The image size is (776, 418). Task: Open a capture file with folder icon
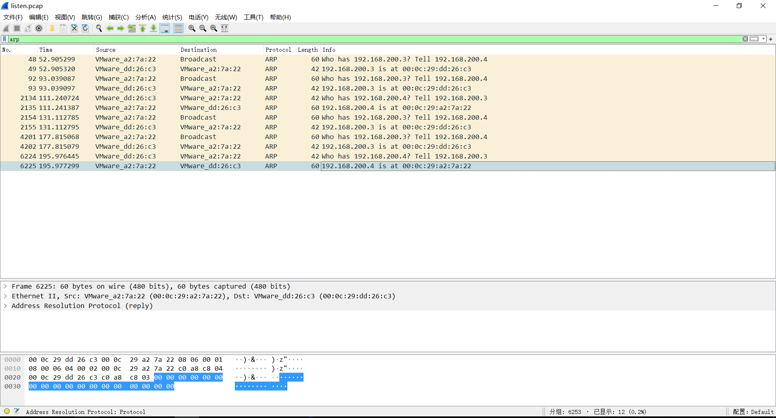[52, 28]
